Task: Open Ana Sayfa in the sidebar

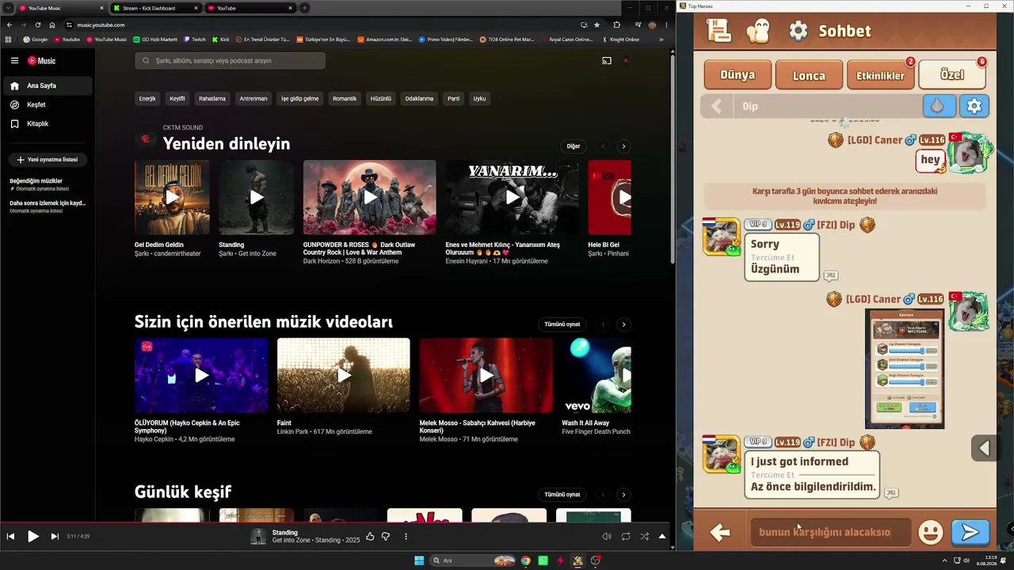Action: click(x=48, y=85)
